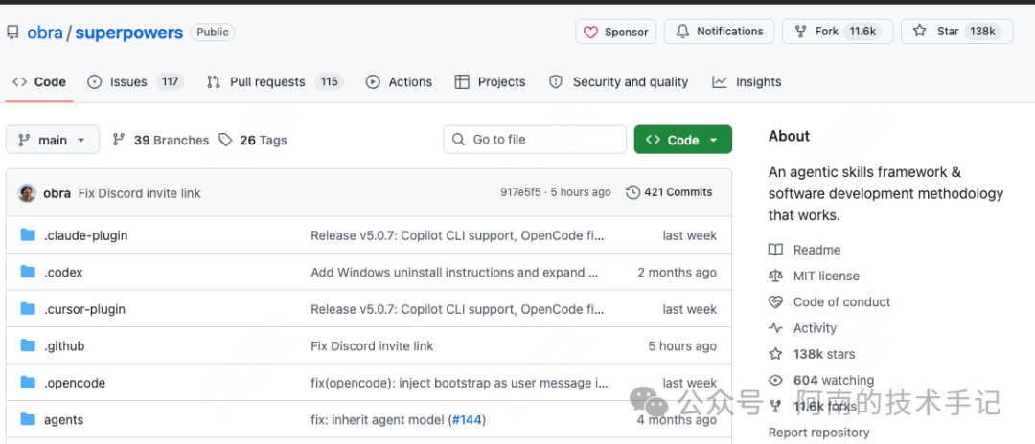Click the pulse icon beside Activity
Viewport: 1035px width, 444px height.
click(x=775, y=328)
